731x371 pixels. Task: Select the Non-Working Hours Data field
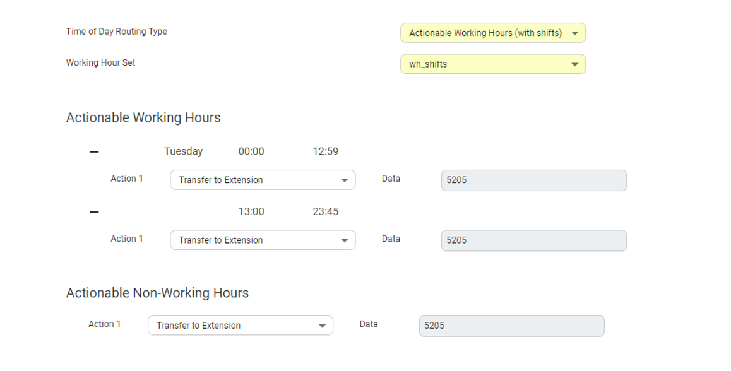pyautogui.click(x=511, y=326)
